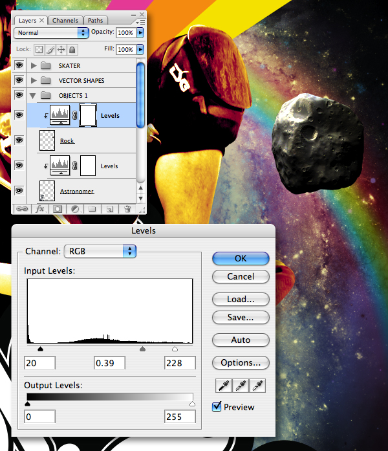Click the lower Levels layer histogram thumbnail
The width and height of the screenshot is (388, 451).
click(59, 166)
